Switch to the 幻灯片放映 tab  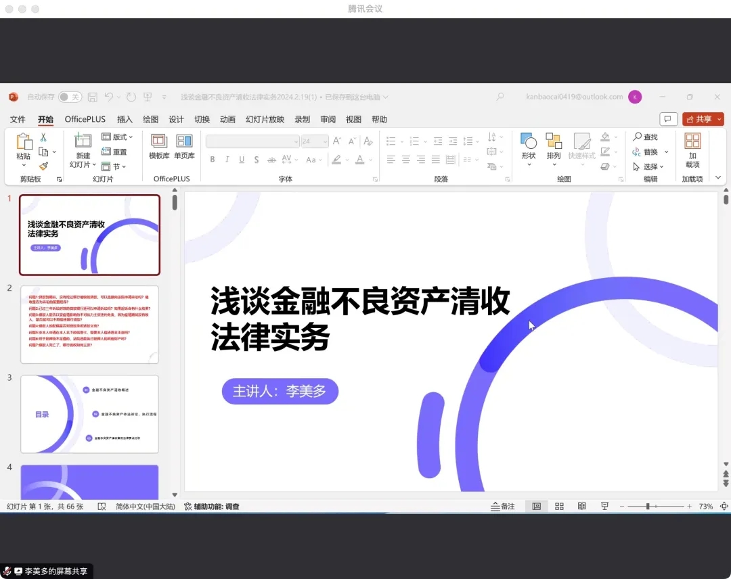[x=265, y=119]
